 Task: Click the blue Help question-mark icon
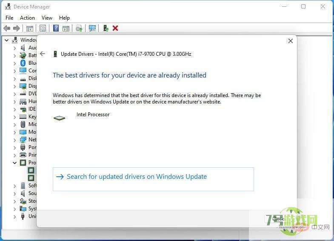pyautogui.click(x=56, y=28)
